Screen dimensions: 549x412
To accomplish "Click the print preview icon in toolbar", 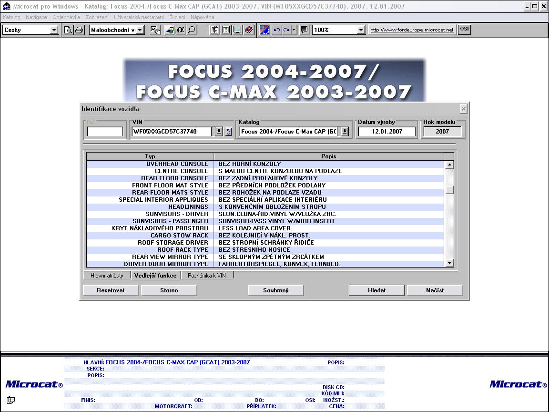I will [68, 30].
